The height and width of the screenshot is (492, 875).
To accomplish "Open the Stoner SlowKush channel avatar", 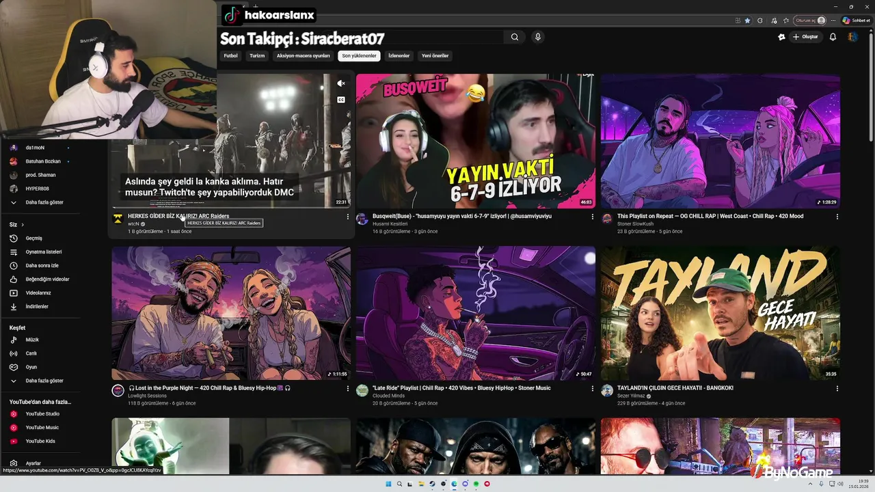I will click(607, 219).
